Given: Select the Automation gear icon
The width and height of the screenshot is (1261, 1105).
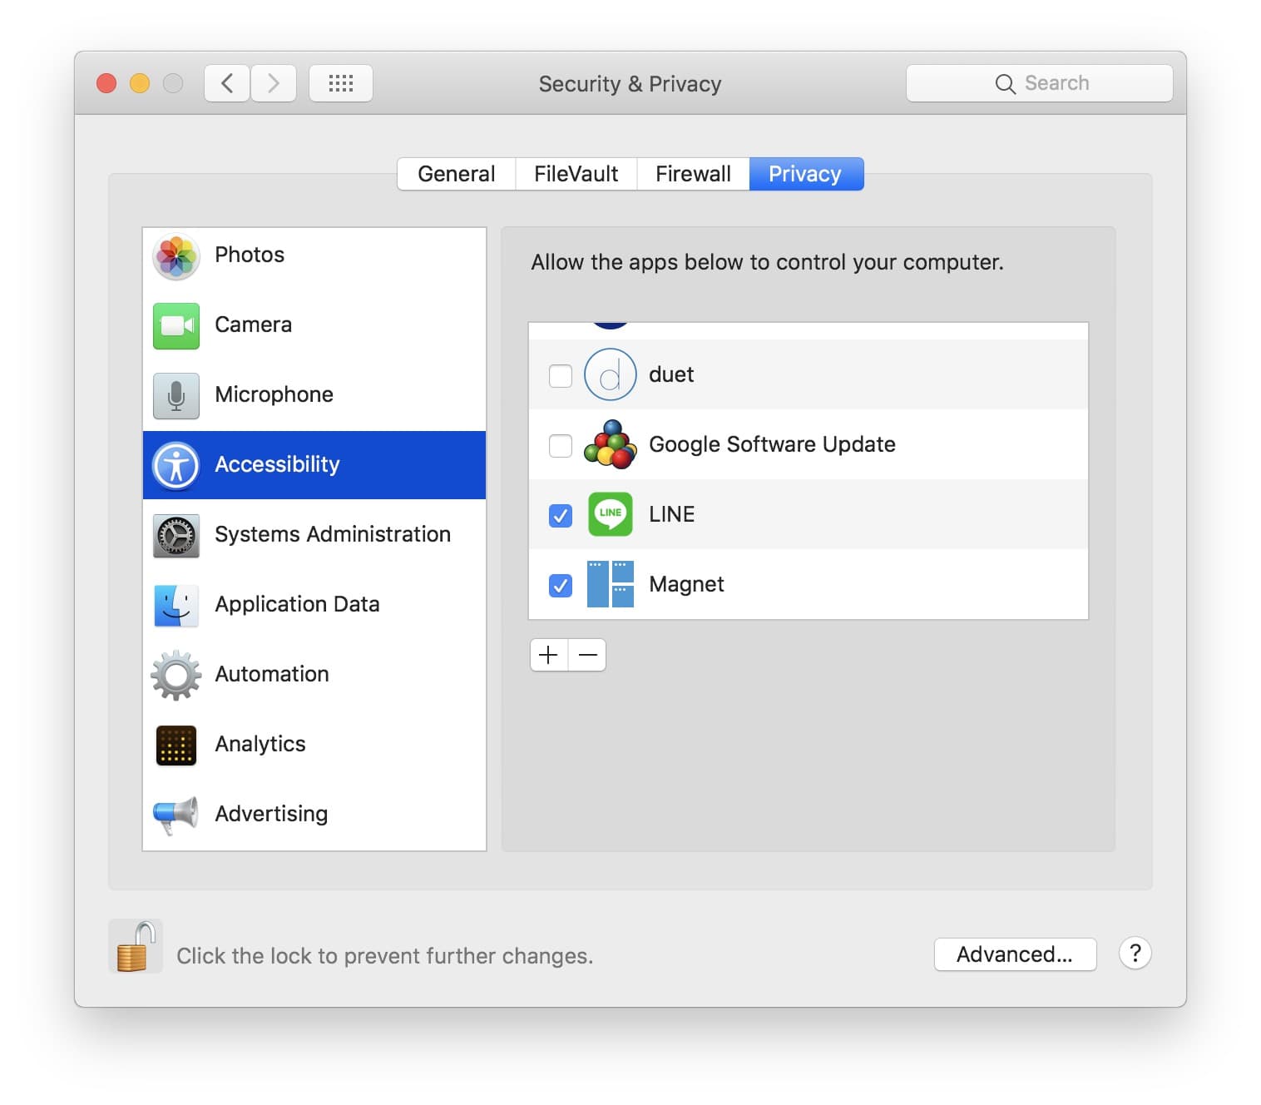Looking at the screenshot, I should pyautogui.click(x=176, y=676).
